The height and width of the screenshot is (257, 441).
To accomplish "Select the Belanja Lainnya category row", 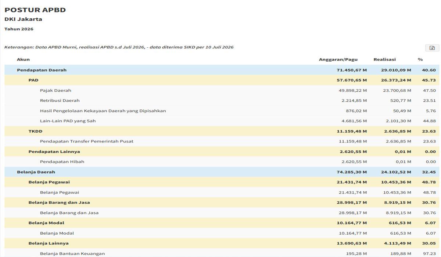I will click(222, 243).
